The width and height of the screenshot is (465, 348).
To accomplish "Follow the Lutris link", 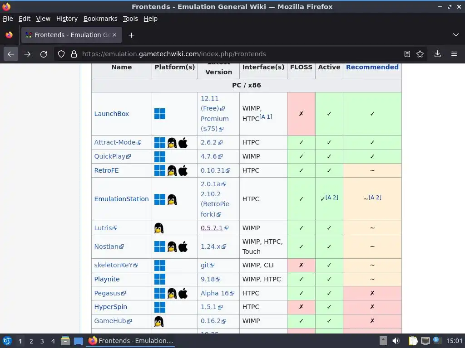I will coord(105,228).
